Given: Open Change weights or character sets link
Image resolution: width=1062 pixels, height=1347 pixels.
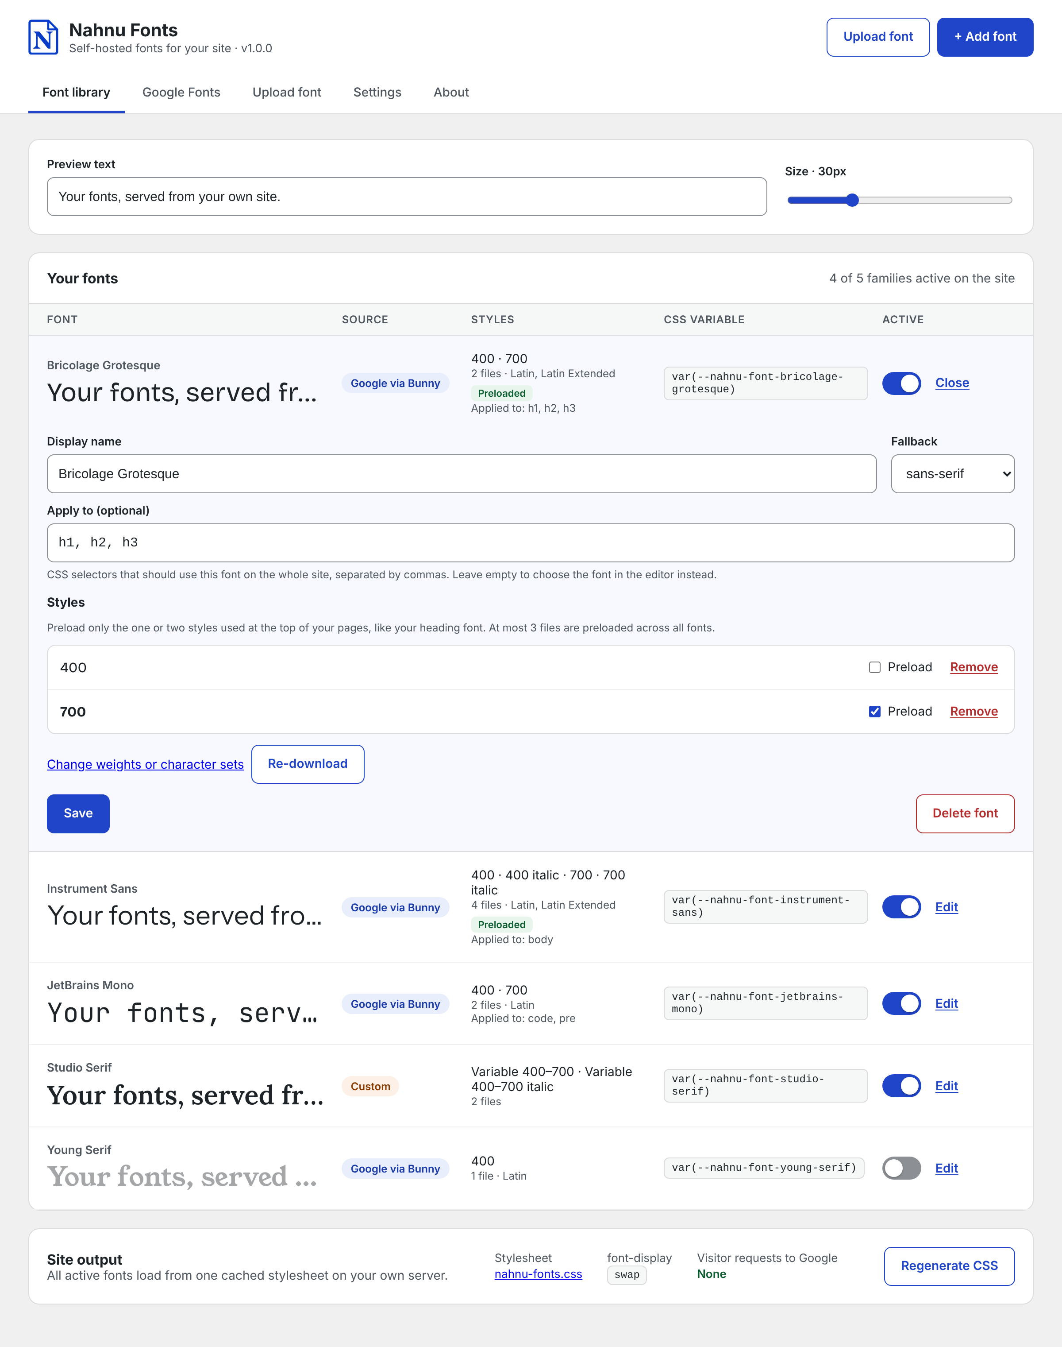Looking at the screenshot, I should [x=145, y=765].
